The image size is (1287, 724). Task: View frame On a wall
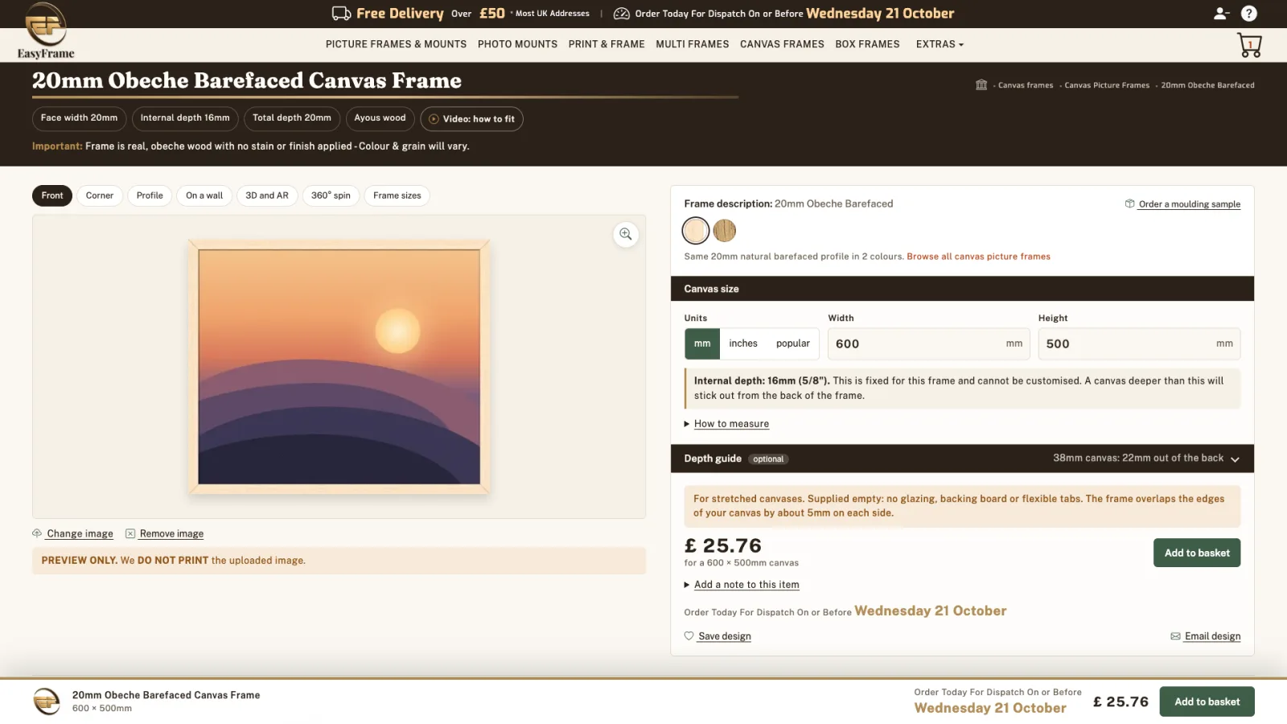click(204, 195)
